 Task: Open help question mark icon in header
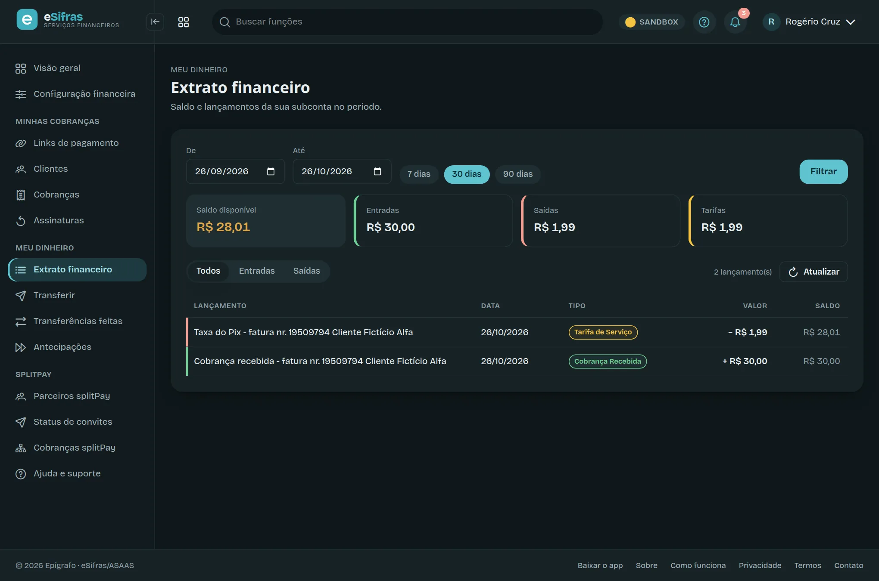pyautogui.click(x=704, y=22)
